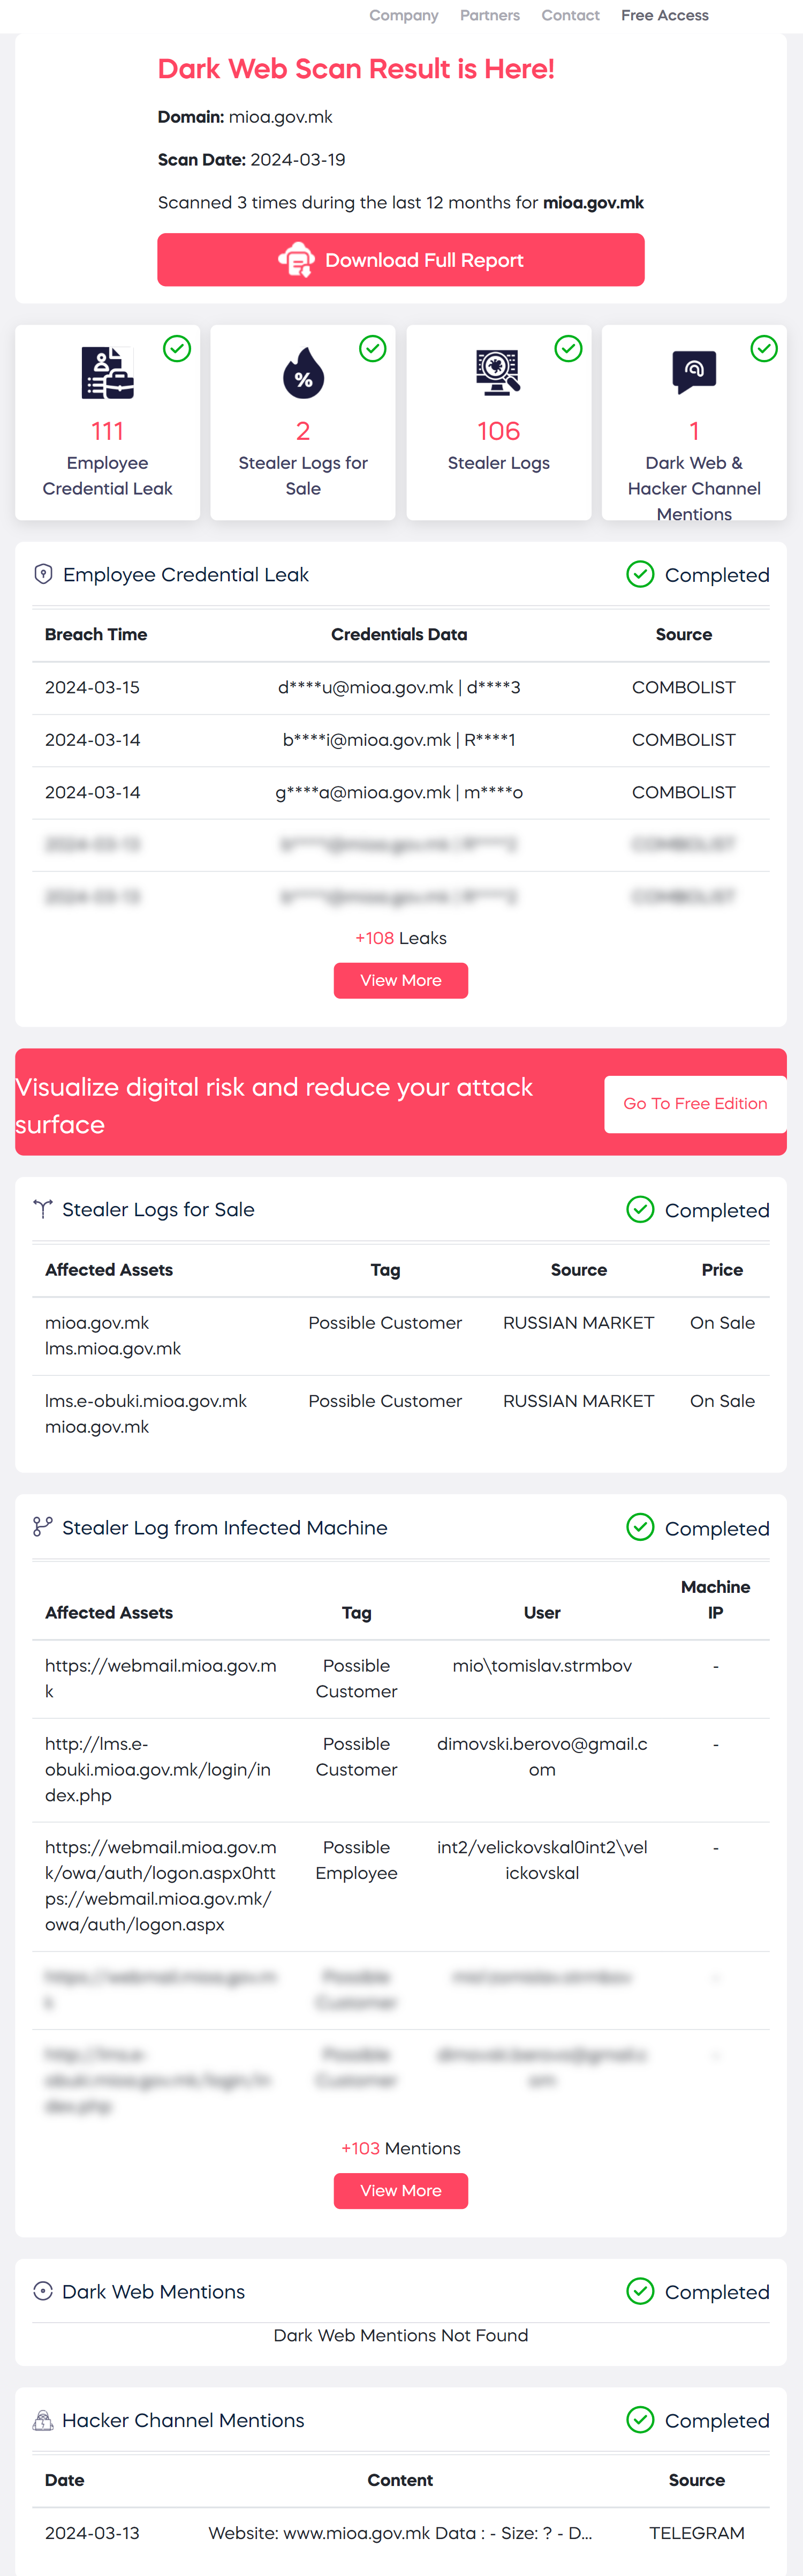Screen dimensions: 803x2576
Task: Click green checkmark on Employee Credential Leak card
Action: coord(177,348)
